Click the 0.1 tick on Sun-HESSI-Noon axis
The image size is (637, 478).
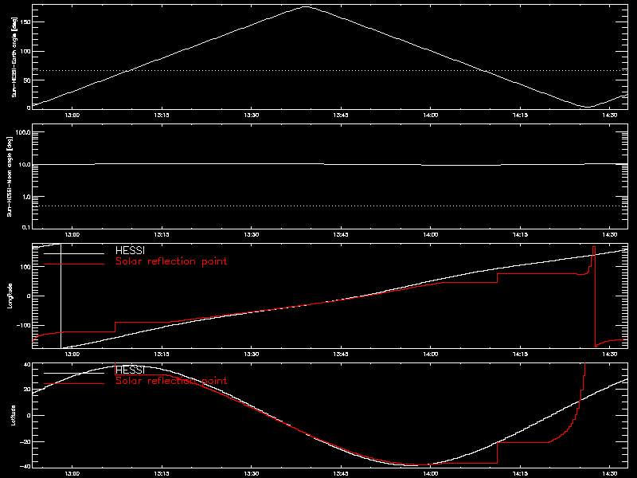tap(25, 227)
